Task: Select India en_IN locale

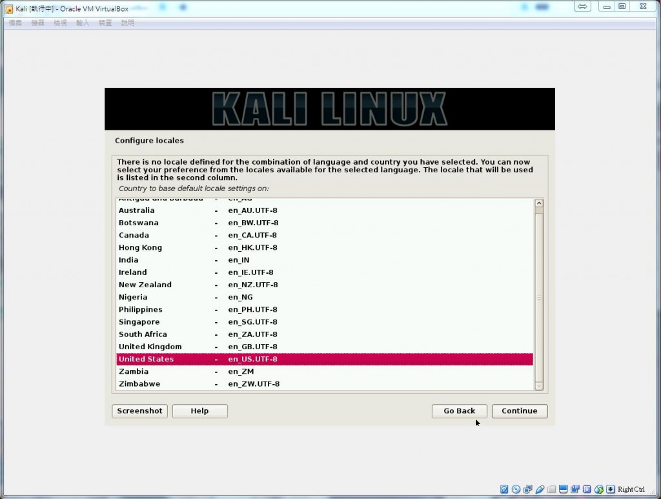Action: point(325,260)
